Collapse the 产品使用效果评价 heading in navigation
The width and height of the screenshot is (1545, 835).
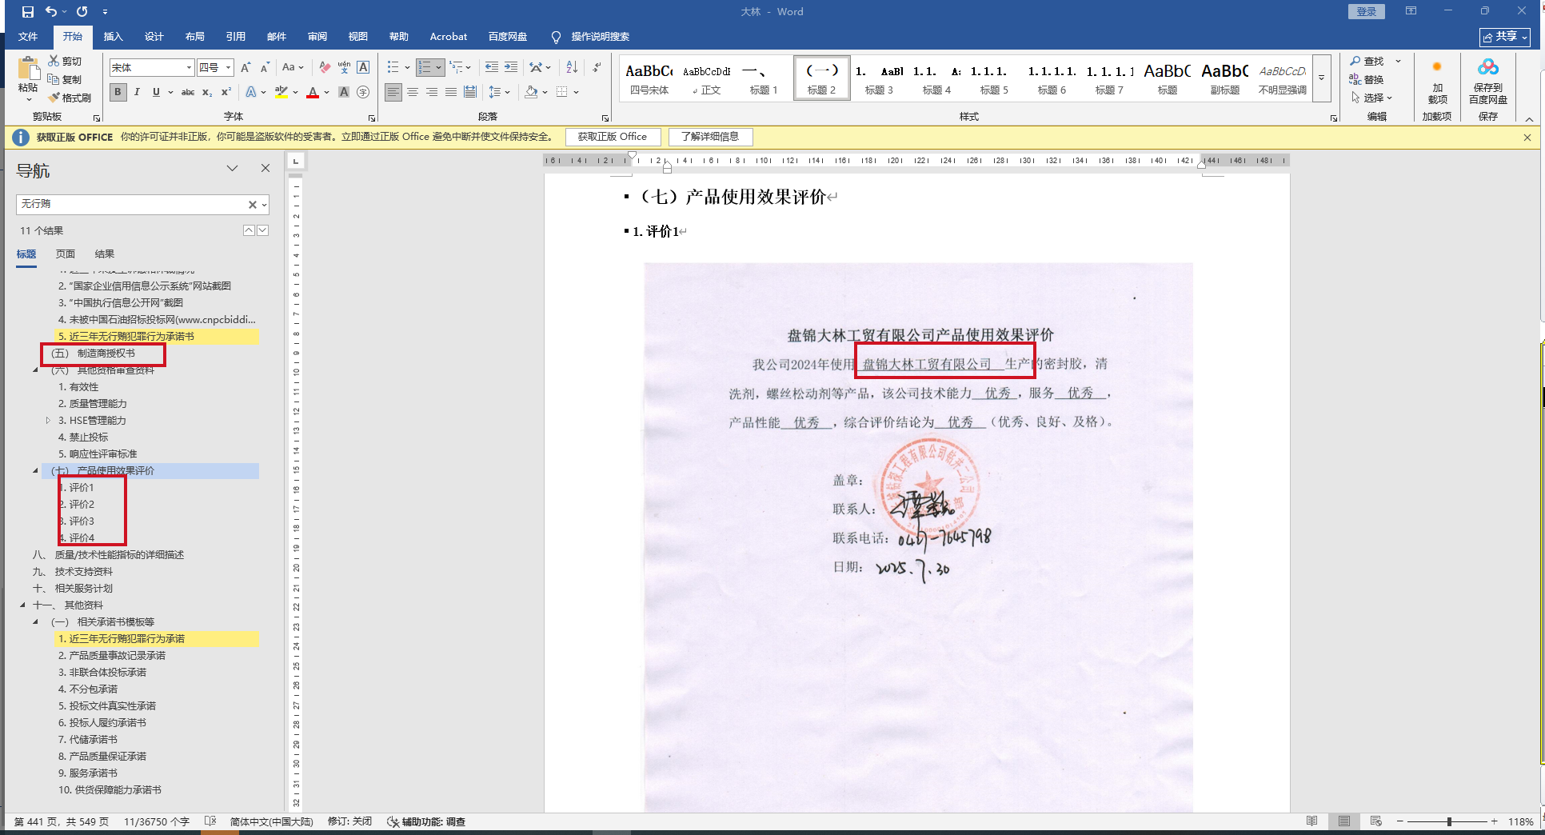coord(35,470)
